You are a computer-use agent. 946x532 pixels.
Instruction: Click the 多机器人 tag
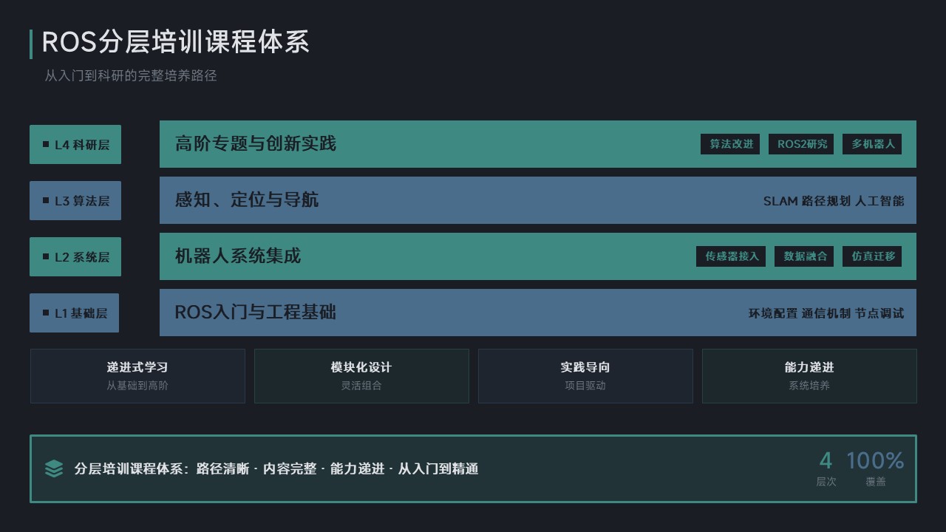pos(872,144)
